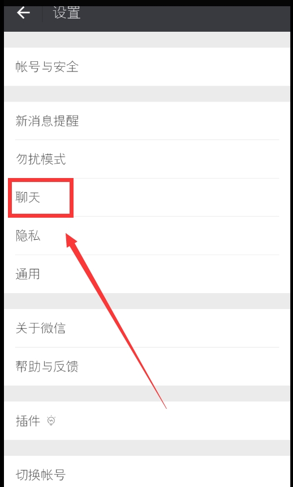
Task: Open the 插件 plugins entry
Action: 147,421
